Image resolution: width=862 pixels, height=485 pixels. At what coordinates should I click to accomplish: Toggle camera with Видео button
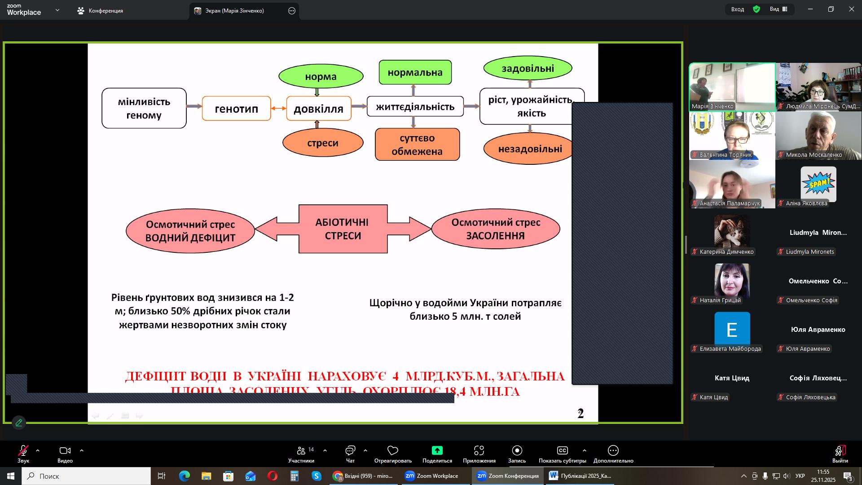[x=65, y=451]
